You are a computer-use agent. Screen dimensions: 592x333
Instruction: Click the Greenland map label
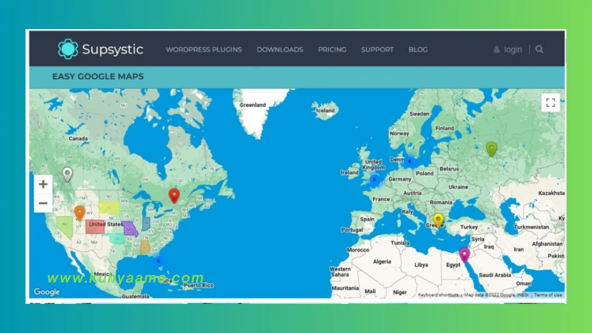click(x=253, y=105)
